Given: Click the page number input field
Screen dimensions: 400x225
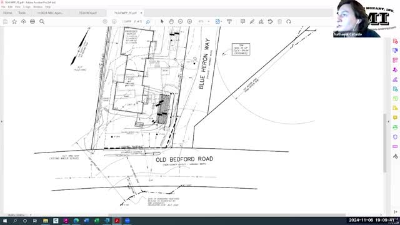Looking at the screenshot, I should point(126,22).
